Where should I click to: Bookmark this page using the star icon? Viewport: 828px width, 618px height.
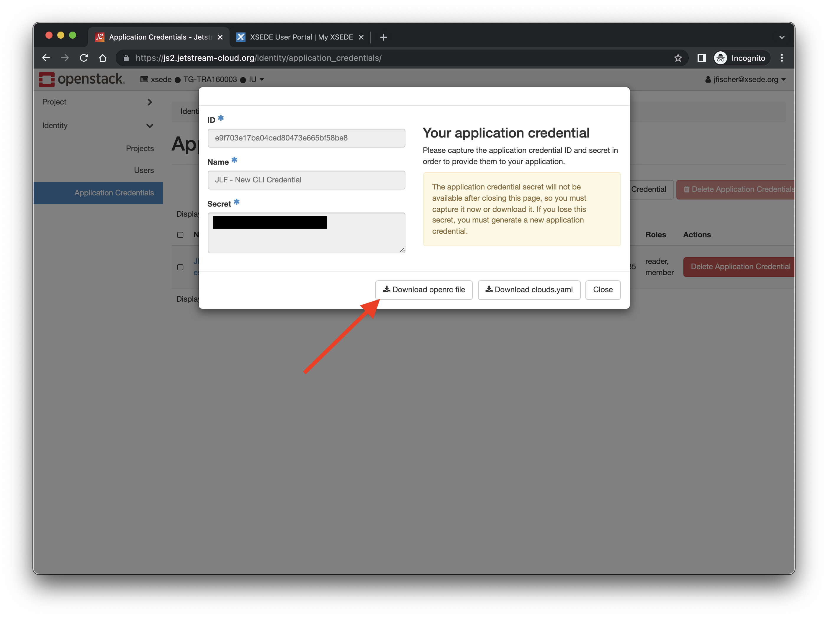point(678,58)
